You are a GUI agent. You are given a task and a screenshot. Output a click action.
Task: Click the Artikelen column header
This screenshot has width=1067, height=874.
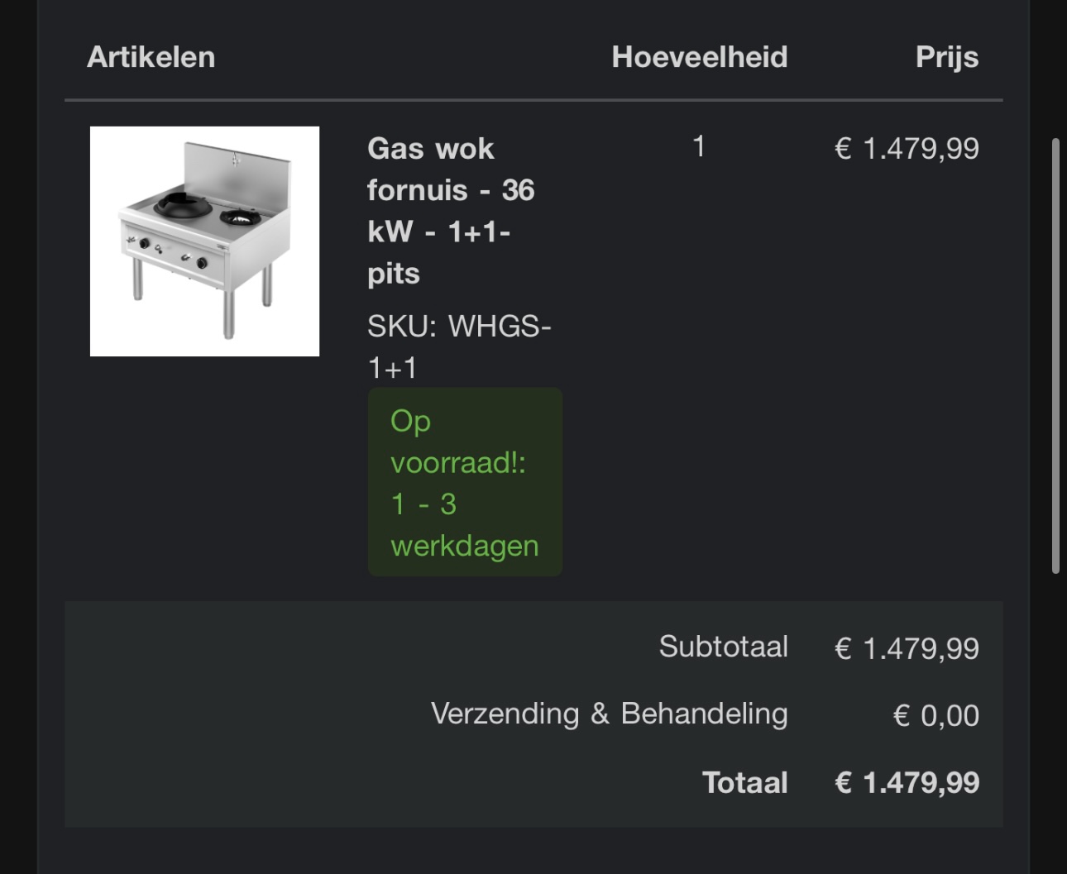pos(151,57)
